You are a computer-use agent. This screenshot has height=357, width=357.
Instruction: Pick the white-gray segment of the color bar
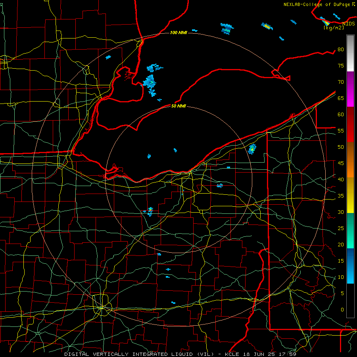350,53
